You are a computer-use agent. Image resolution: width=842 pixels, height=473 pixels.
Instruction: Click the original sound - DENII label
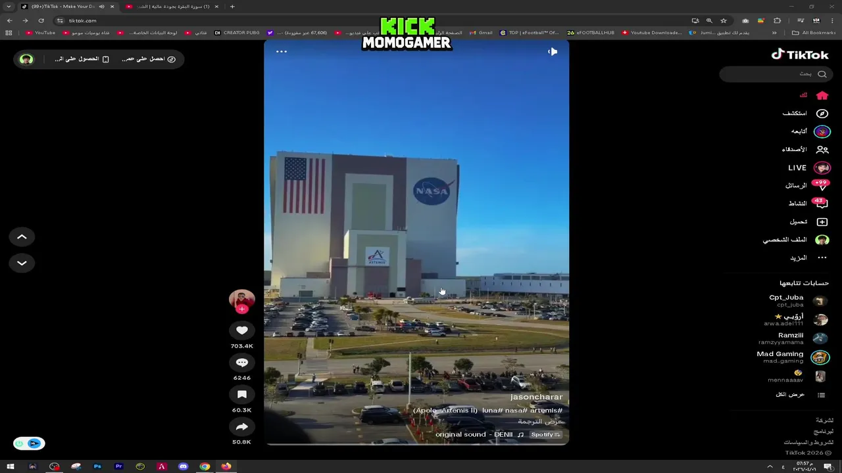click(474, 434)
